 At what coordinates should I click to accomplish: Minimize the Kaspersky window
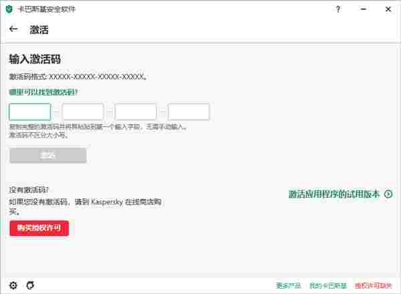pyautogui.click(x=363, y=9)
